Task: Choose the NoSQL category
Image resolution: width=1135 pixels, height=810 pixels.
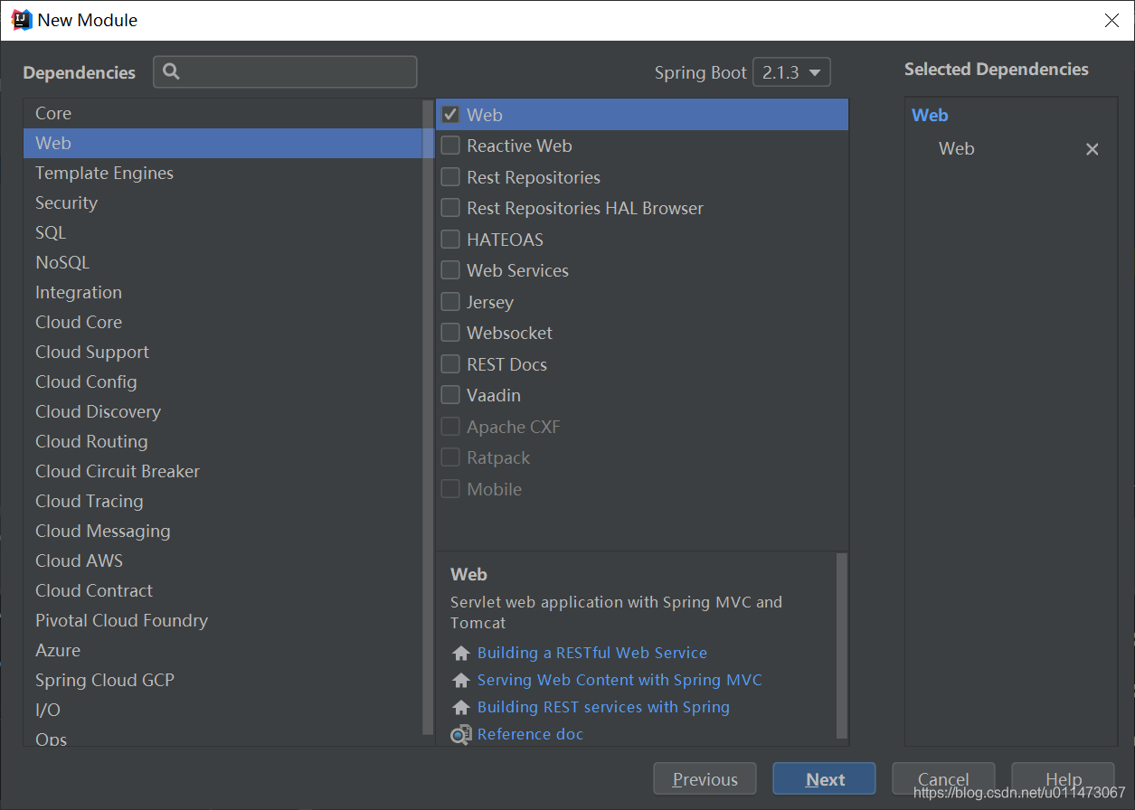Action: [x=223, y=262]
